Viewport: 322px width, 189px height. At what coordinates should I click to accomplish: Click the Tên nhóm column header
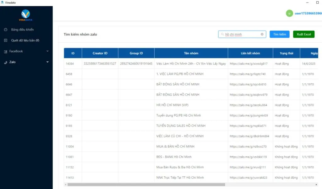(x=191, y=53)
